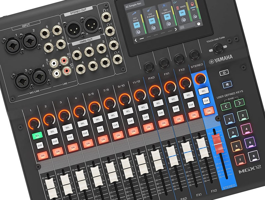Click the STEREO strip orange-ring knob
Viewport: 265px width, 200px height.
[x=200, y=79]
